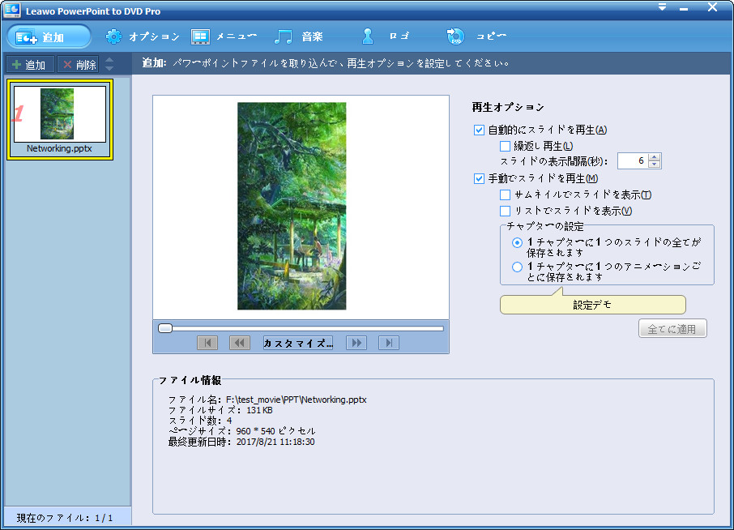Click the file size value 131 KB
This screenshot has height=530, width=734.
[x=259, y=410]
